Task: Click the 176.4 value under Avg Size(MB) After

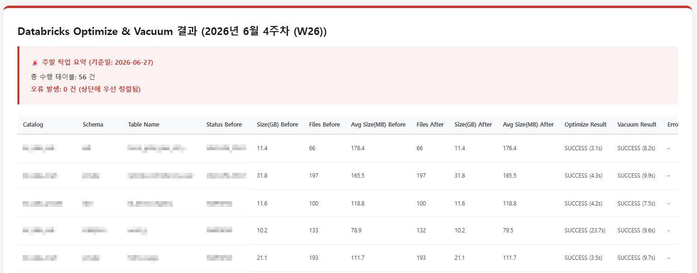Action: [x=510, y=148]
